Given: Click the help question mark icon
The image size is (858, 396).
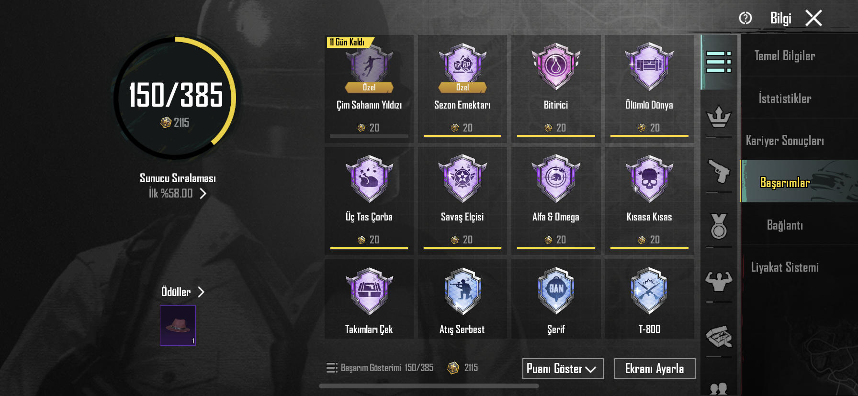Looking at the screenshot, I should 745,18.
